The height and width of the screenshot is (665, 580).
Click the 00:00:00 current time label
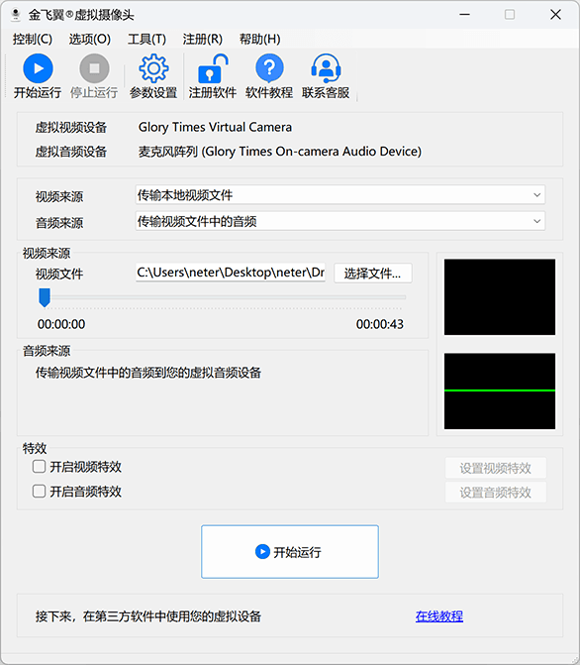tap(61, 324)
